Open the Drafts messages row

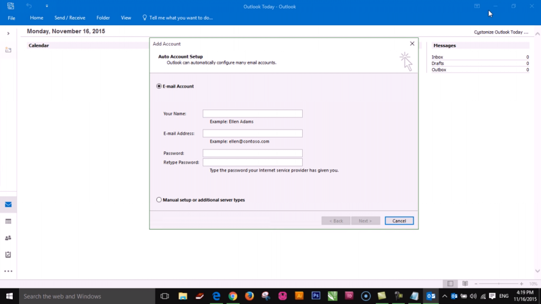[x=480, y=63]
